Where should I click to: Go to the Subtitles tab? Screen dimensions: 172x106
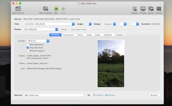tap(108, 35)
